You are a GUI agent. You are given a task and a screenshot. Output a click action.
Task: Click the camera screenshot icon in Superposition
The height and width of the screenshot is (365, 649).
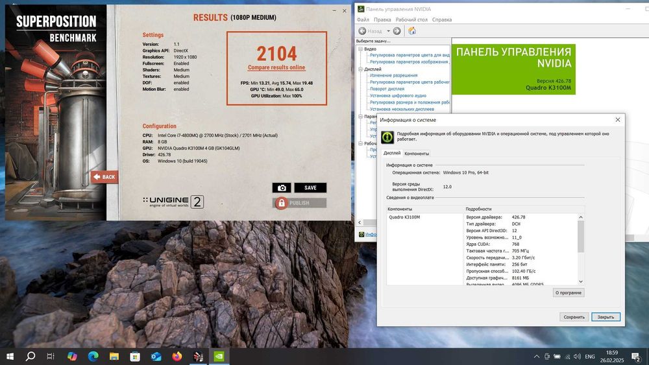282,187
